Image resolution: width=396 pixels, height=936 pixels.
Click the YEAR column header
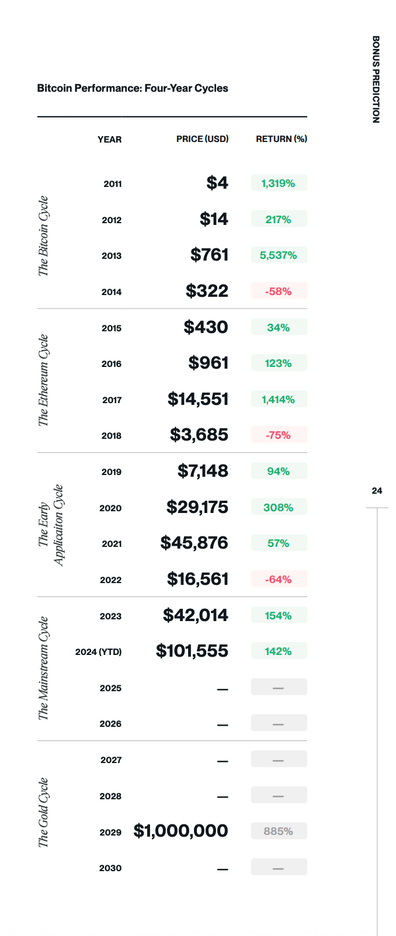pos(110,139)
